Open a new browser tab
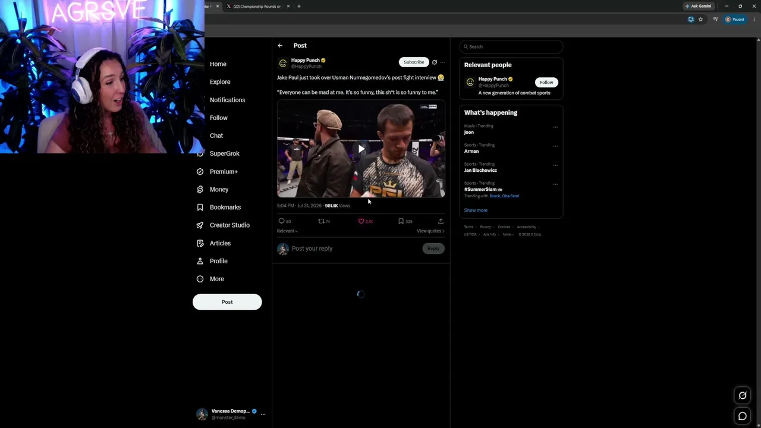 (x=298, y=6)
